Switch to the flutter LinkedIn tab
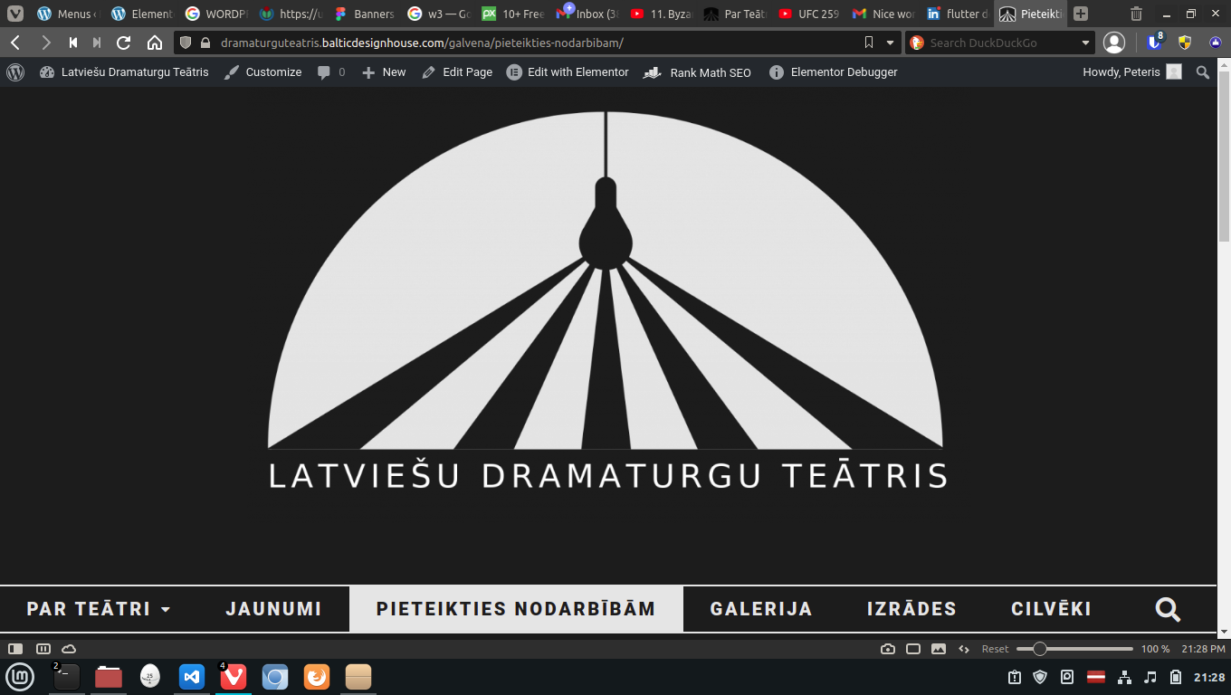The width and height of the screenshot is (1231, 695). click(x=957, y=14)
